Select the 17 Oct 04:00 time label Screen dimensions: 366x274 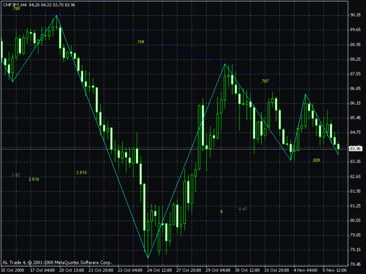43,270
